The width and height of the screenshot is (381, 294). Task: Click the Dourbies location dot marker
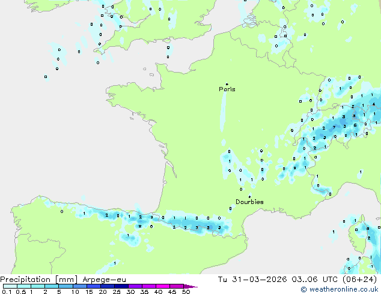point(249,197)
